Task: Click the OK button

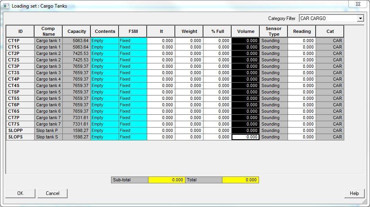Action: (x=20, y=193)
